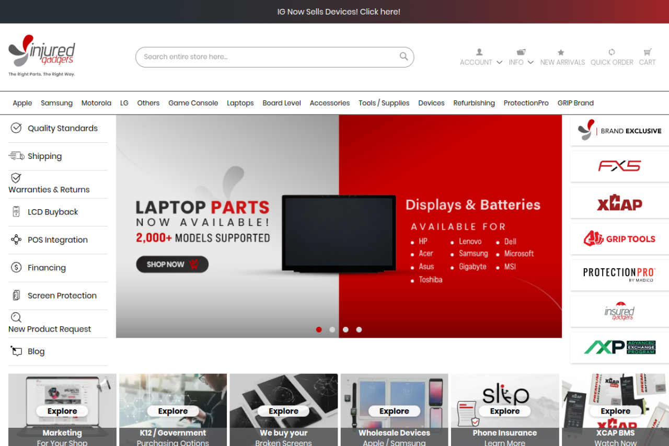Click the Account person icon
669x446 pixels.
(479, 52)
